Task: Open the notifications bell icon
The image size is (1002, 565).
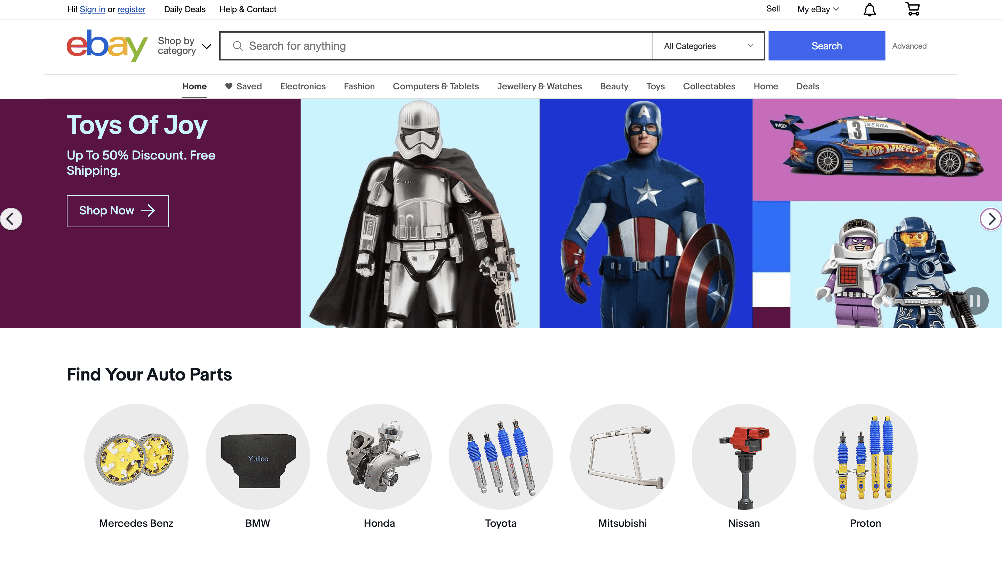Action: (x=870, y=9)
